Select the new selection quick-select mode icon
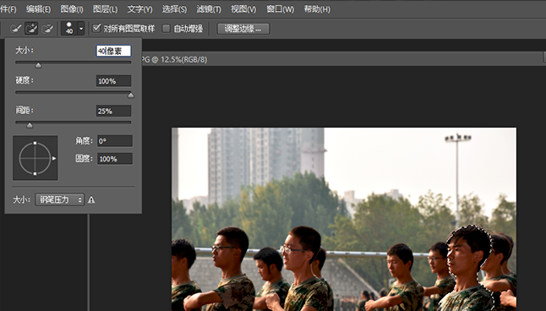This screenshot has width=546, height=311. point(15,28)
